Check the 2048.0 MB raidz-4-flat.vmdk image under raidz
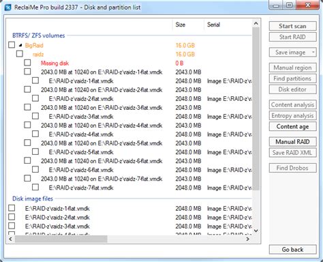This screenshot has width=323, height=262. (35, 134)
